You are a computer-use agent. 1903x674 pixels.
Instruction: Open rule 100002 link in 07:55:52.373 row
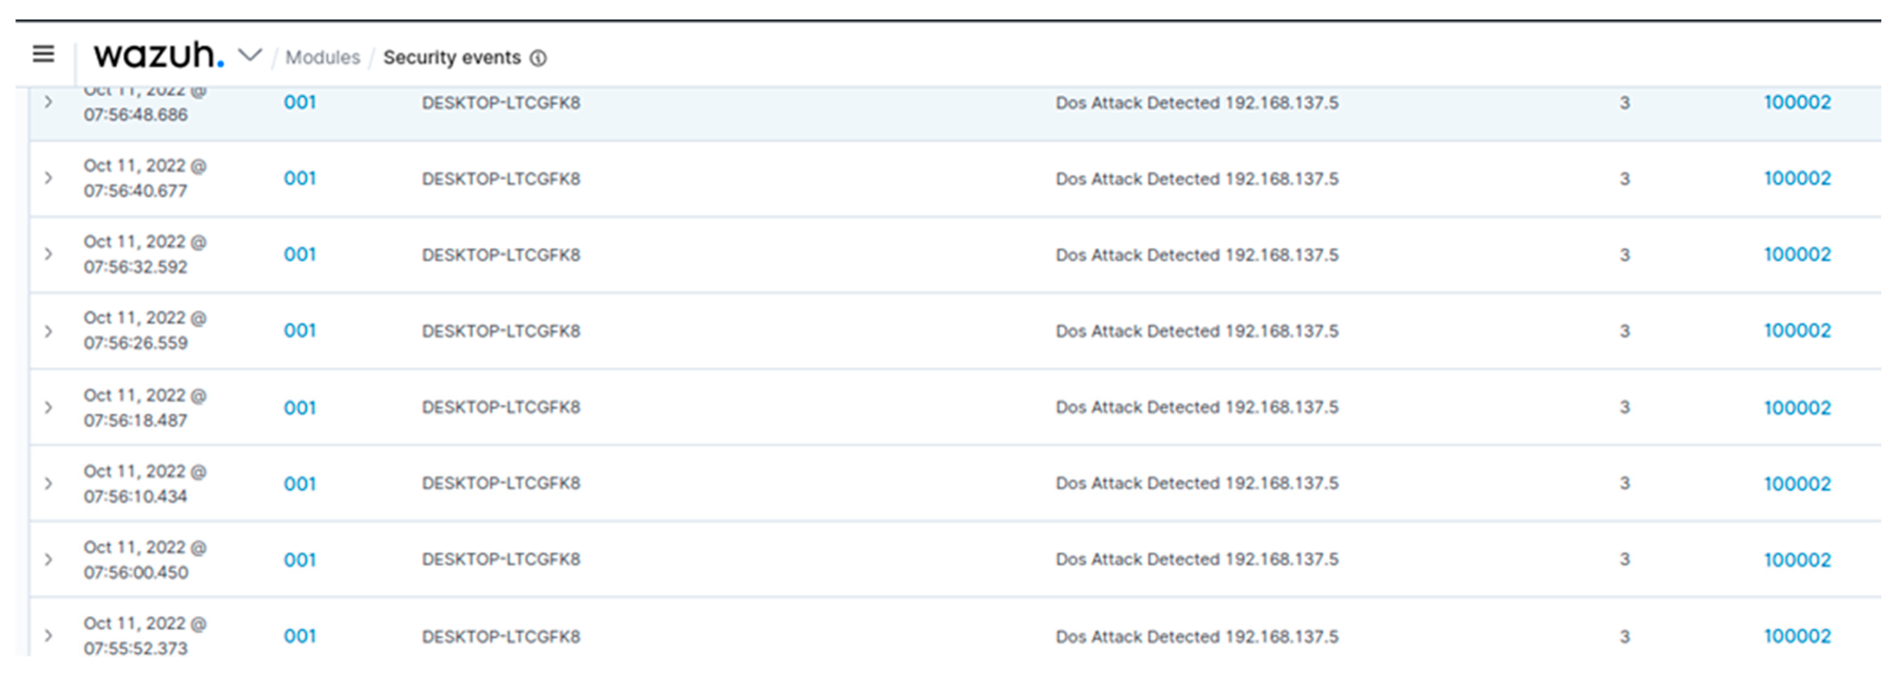[1798, 636]
